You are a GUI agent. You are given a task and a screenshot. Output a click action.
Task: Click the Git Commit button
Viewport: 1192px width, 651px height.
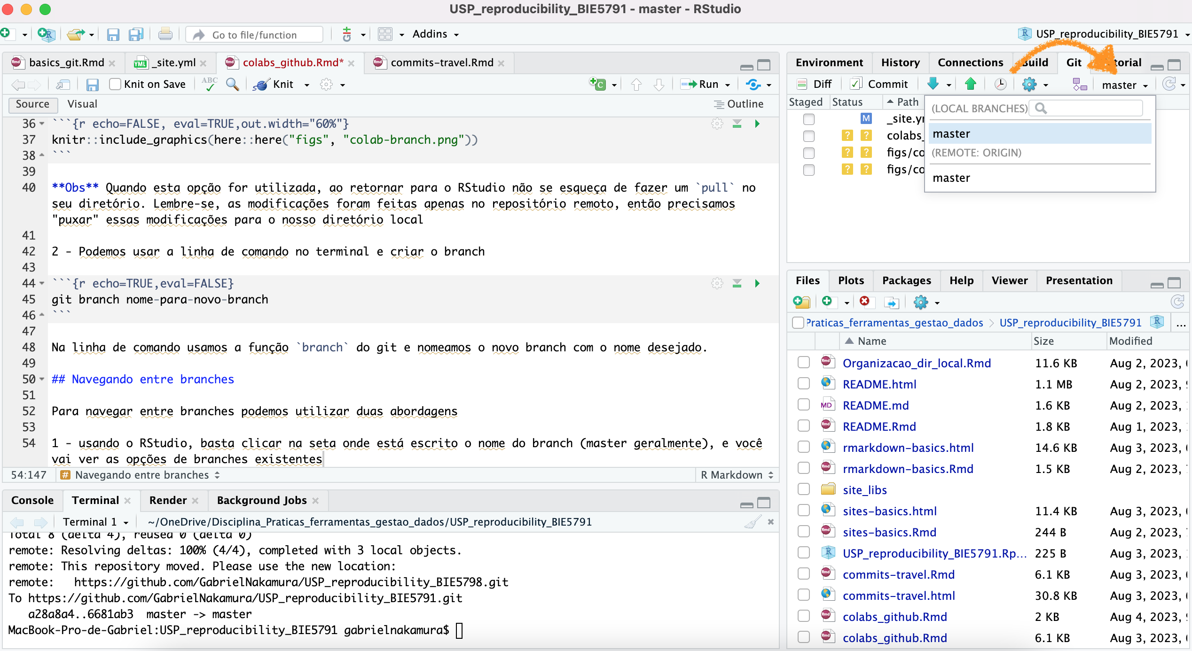pyautogui.click(x=879, y=85)
